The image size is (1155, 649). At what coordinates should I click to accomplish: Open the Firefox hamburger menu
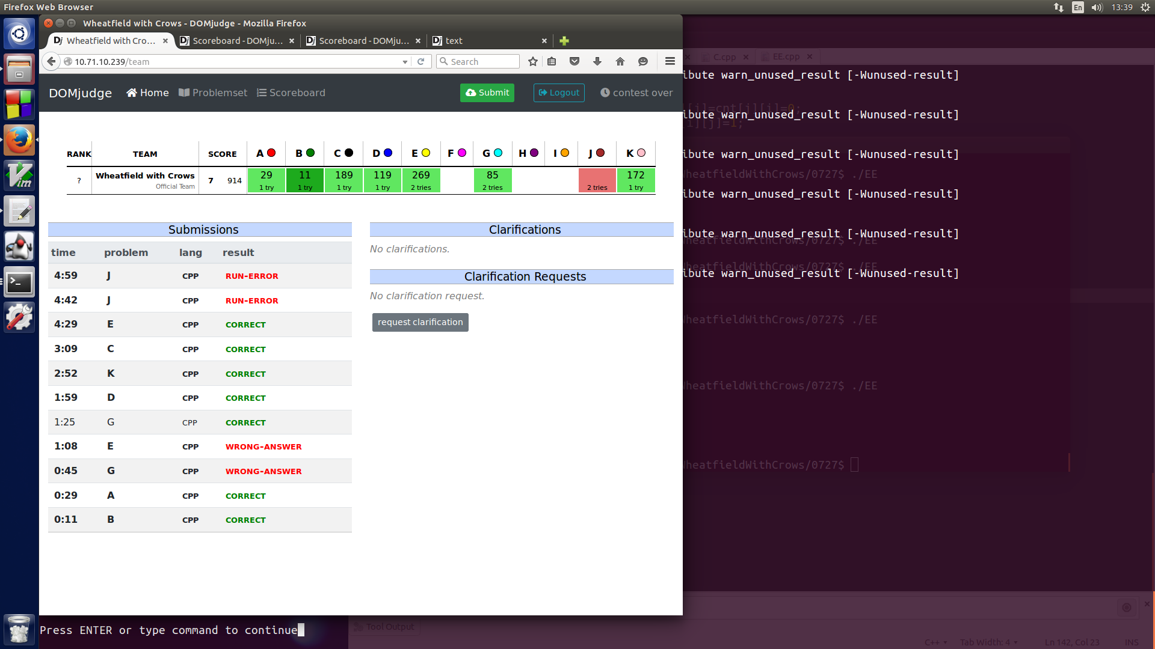tap(670, 61)
